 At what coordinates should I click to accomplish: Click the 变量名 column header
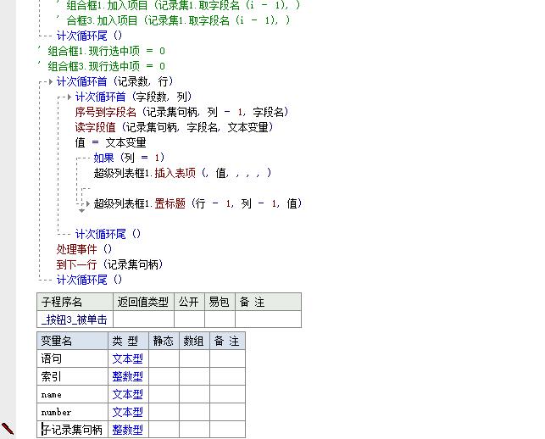pos(73,341)
